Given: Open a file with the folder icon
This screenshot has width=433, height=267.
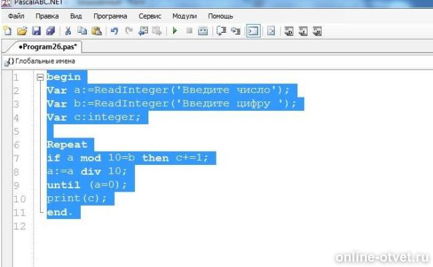Looking at the screenshot, I should [x=22, y=31].
